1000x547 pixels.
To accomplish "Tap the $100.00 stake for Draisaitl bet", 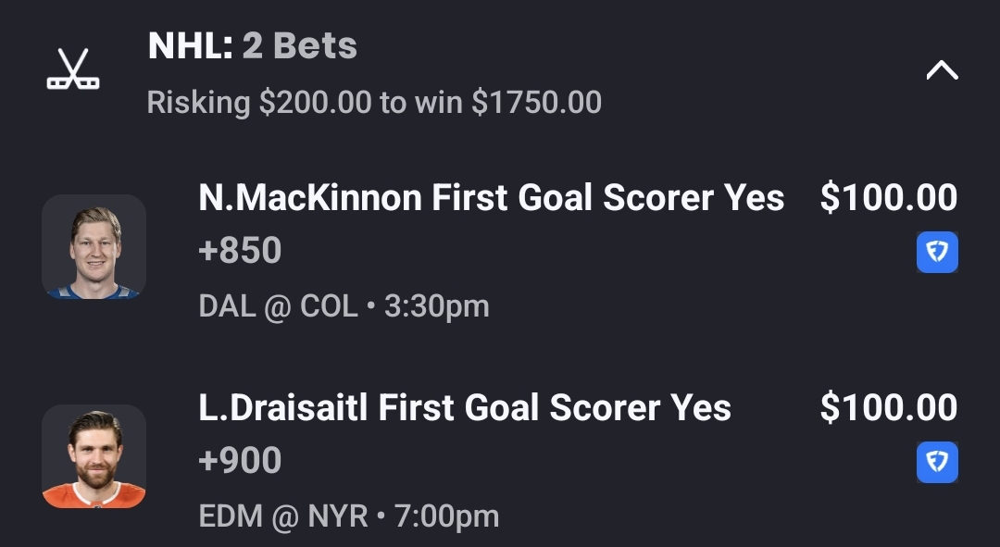I will 888,407.
